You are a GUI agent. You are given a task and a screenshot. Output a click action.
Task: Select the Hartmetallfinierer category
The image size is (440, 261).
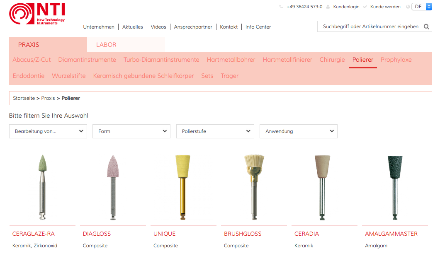[x=287, y=60]
